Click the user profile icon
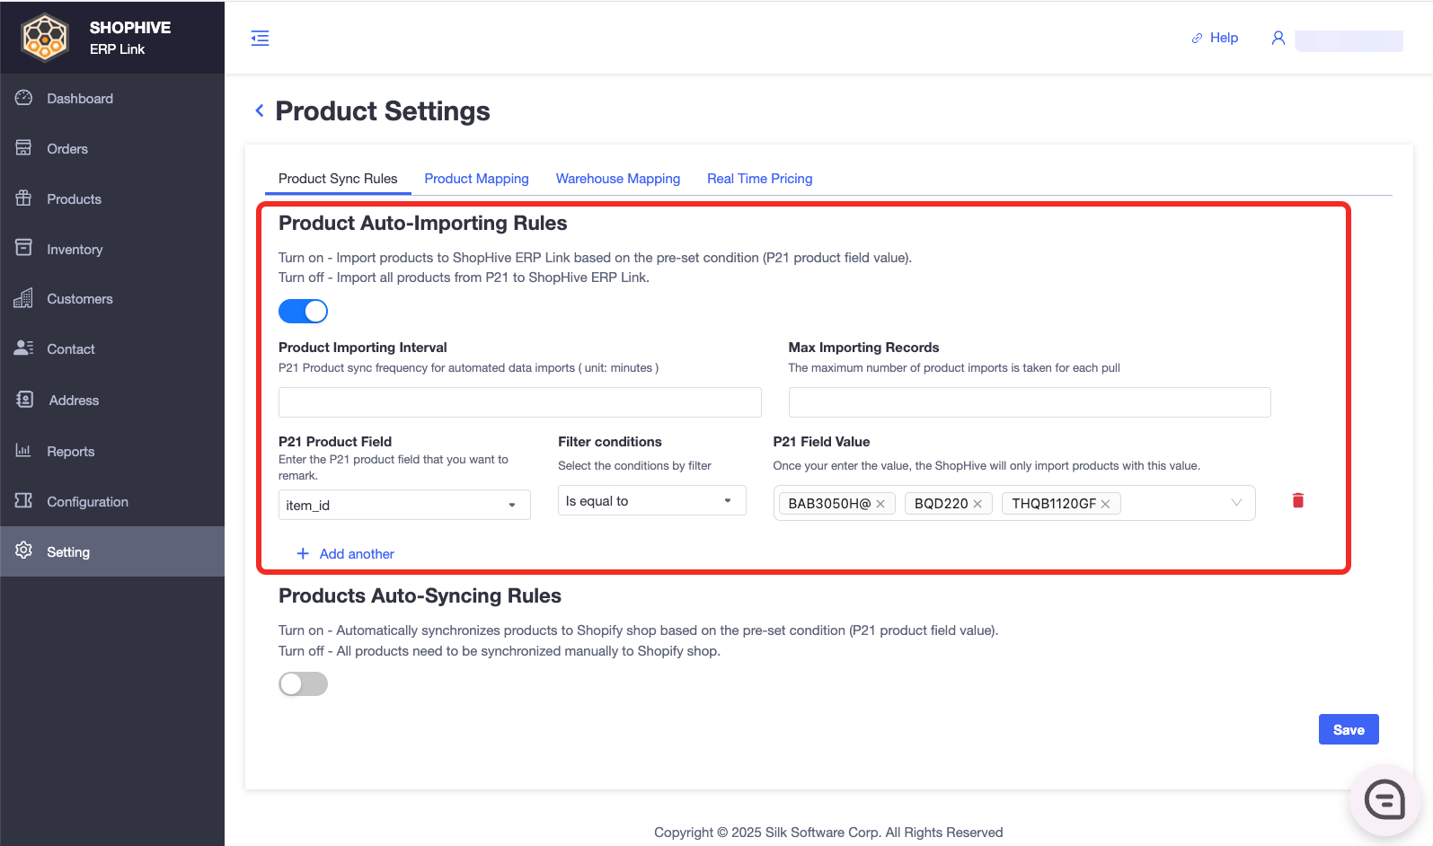The height and width of the screenshot is (846, 1433). [1278, 38]
